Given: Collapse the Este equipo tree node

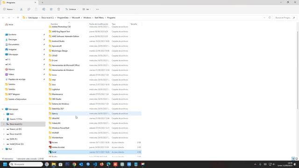Looking at the screenshot, I should pyautogui.click(x=3, y=109).
